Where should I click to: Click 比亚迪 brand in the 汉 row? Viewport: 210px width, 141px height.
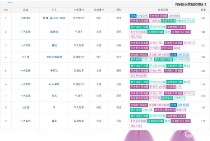point(25,107)
